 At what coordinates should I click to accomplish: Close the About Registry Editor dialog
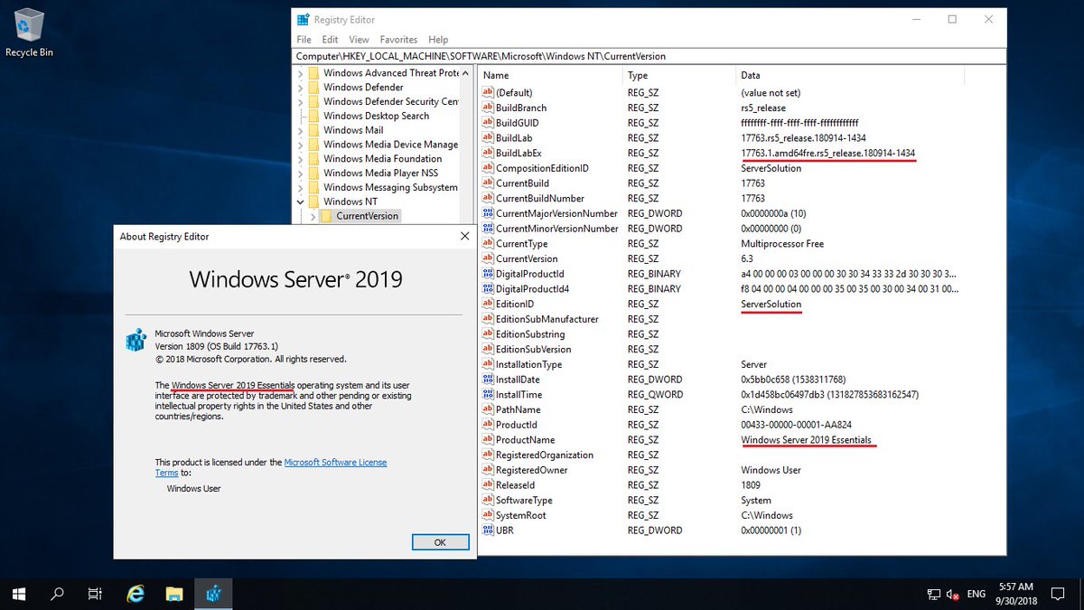pos(464,237)
